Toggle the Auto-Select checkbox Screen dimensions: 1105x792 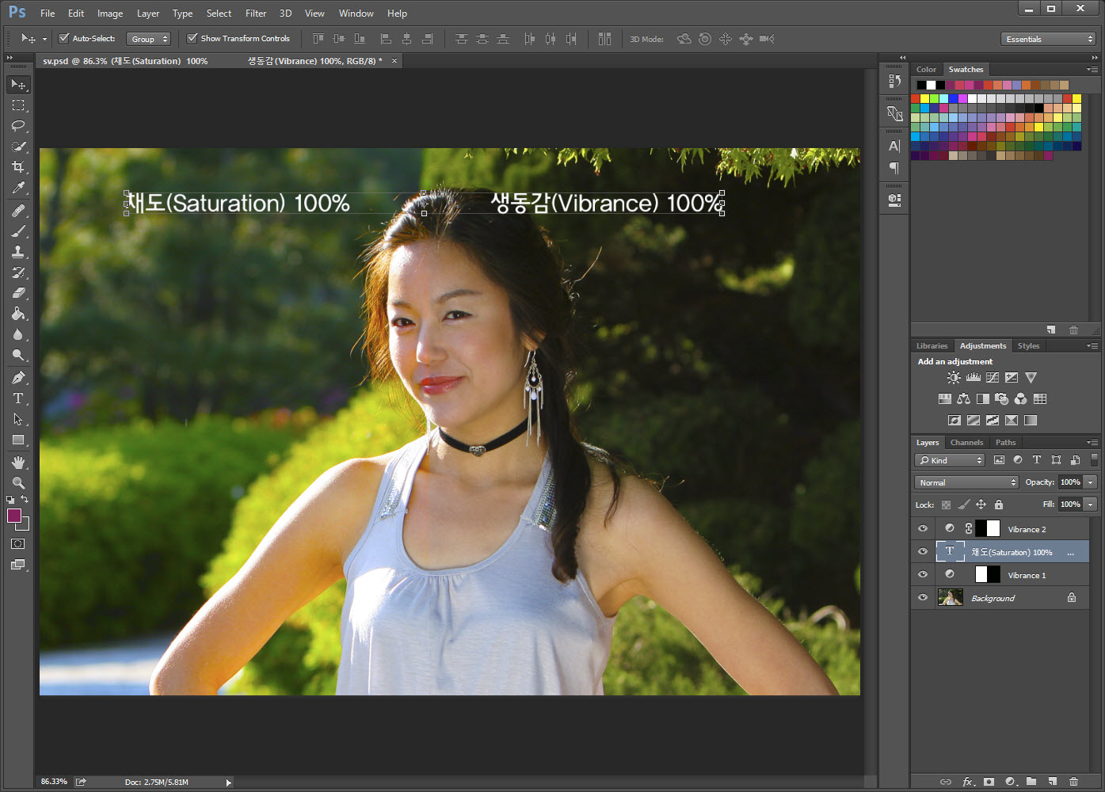click(x=64, y=38)
